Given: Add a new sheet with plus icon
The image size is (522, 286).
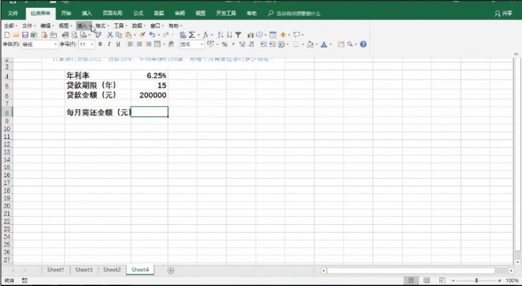Looking at the screenshot, I should click(x=171, y=270).
